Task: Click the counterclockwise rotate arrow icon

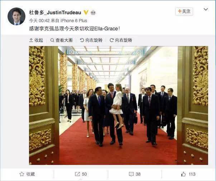Action: tap(82, 40)
